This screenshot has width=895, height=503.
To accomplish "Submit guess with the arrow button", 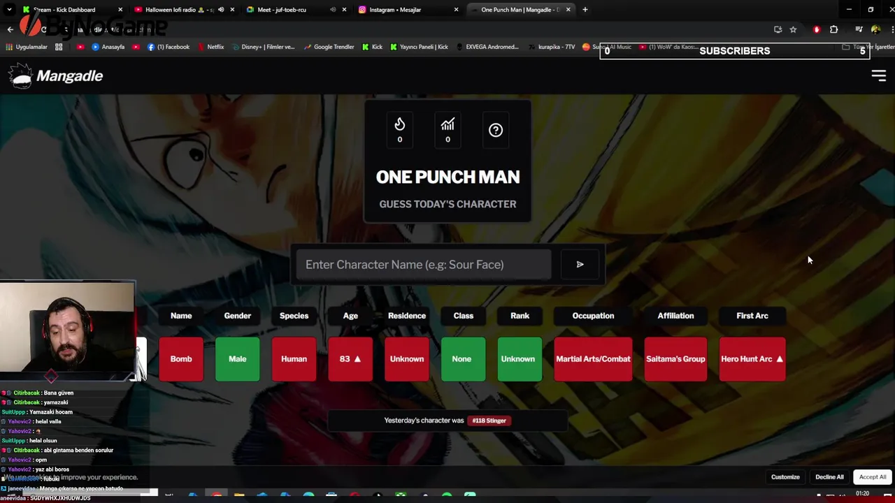I will coord(580,264).
